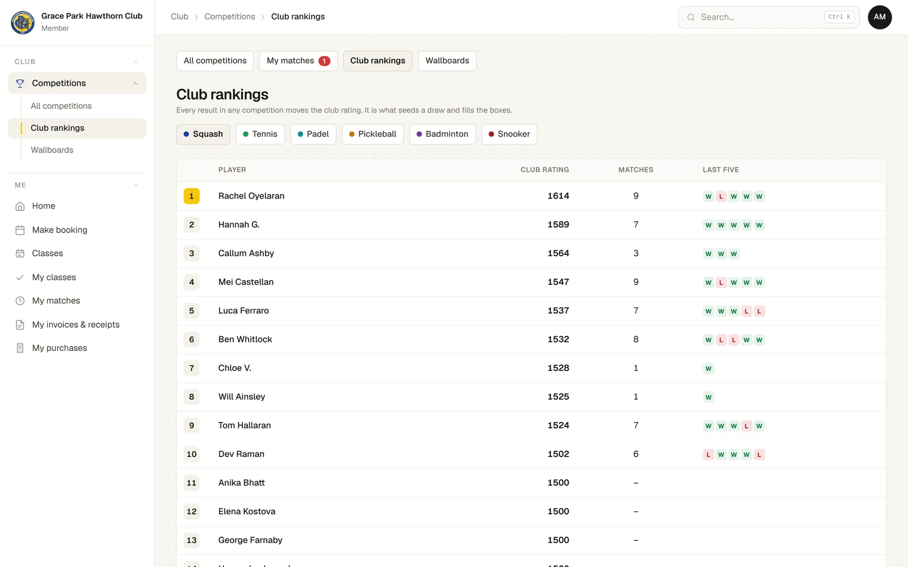Click the red badge on My matches
This screenshot has width=908, height=567.
click(x=324, y=61)
